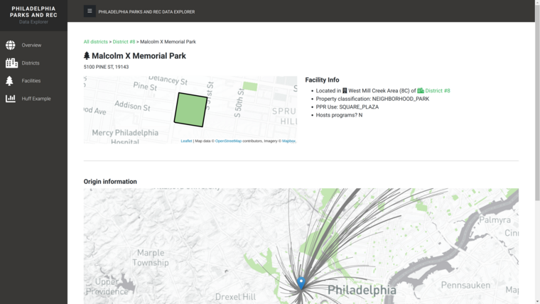Select Facilities in the sidebar
This screenshot has height=304, width=540.
31,81
